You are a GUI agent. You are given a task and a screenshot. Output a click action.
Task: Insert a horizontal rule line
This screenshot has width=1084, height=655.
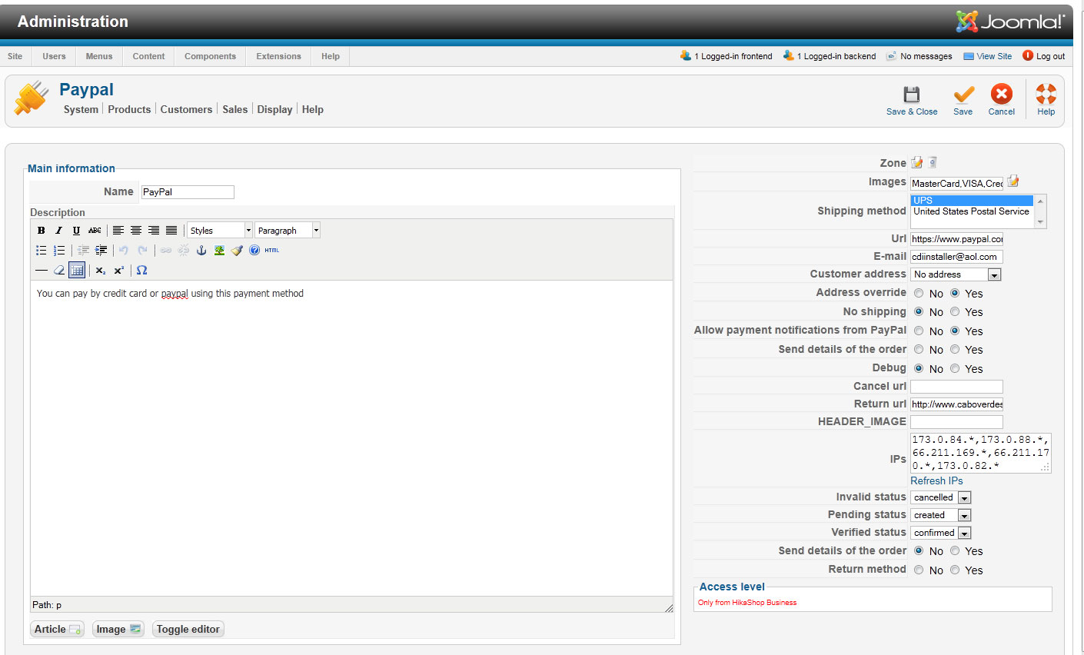42,271
